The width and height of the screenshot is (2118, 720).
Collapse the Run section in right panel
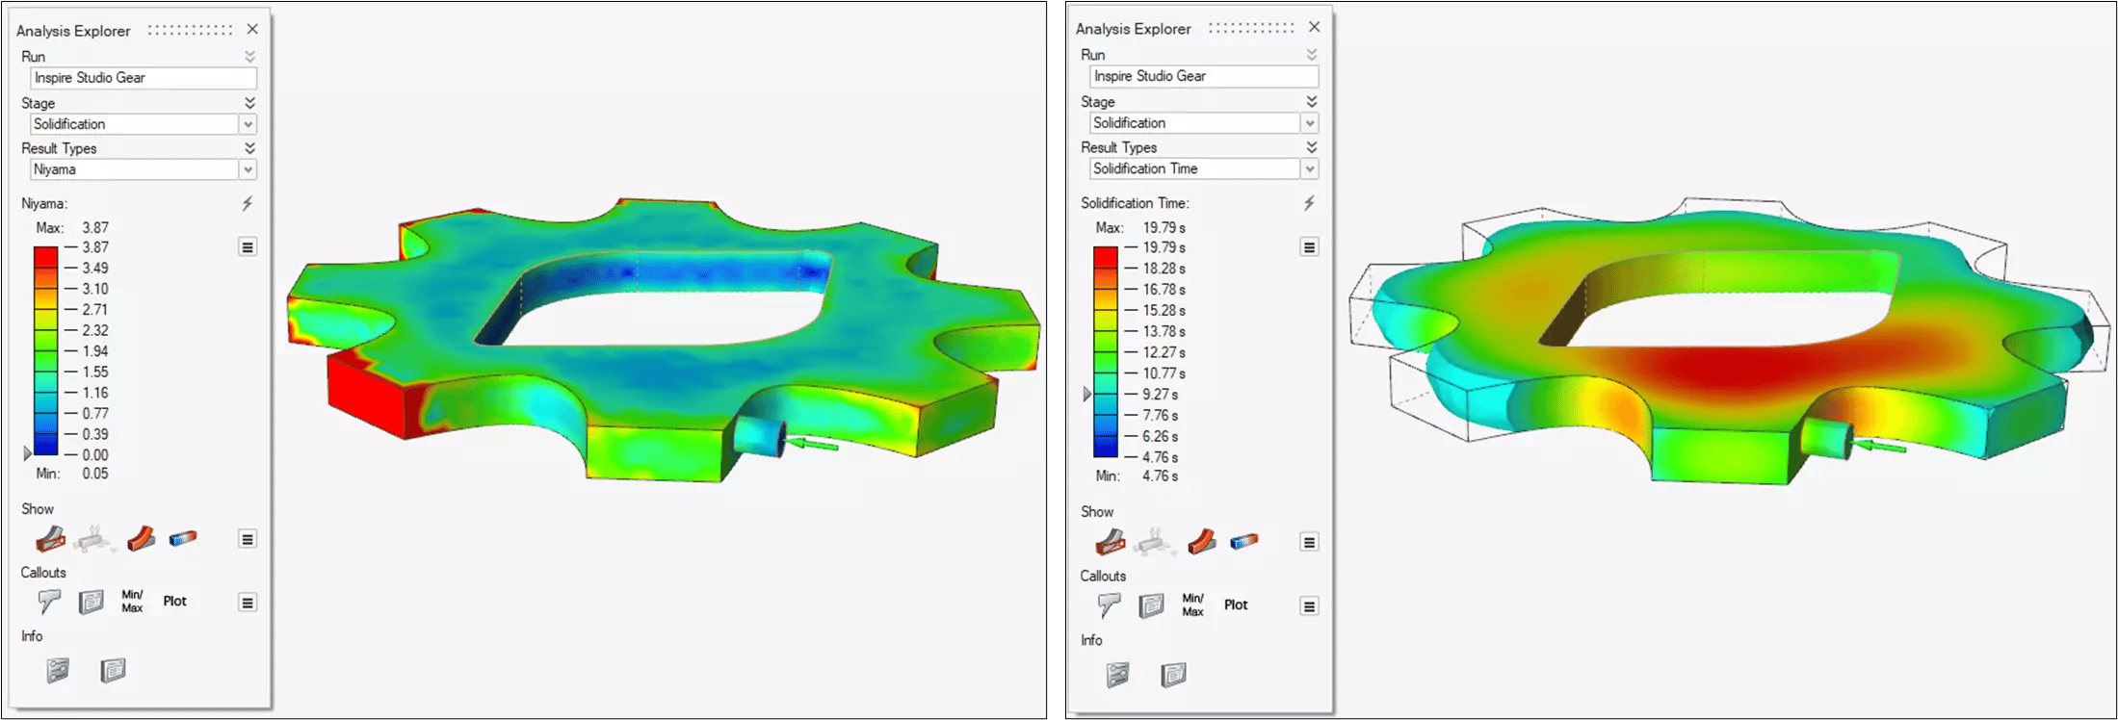1311,55
